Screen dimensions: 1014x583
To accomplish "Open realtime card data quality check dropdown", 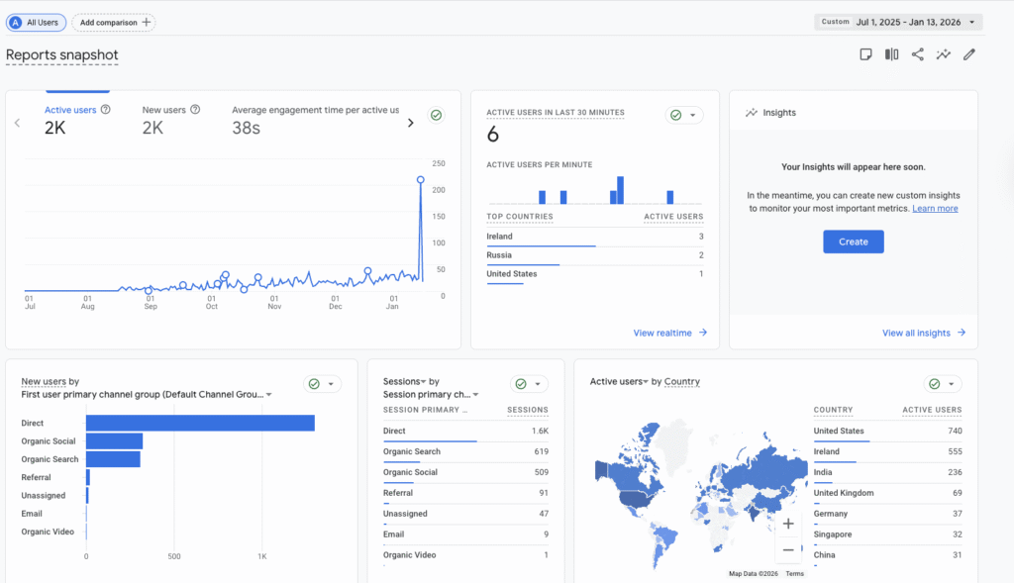I will (x=683, y=115).
